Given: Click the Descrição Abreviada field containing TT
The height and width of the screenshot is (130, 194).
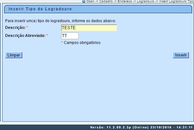Looking at the screenshot, I should [70, 36].
